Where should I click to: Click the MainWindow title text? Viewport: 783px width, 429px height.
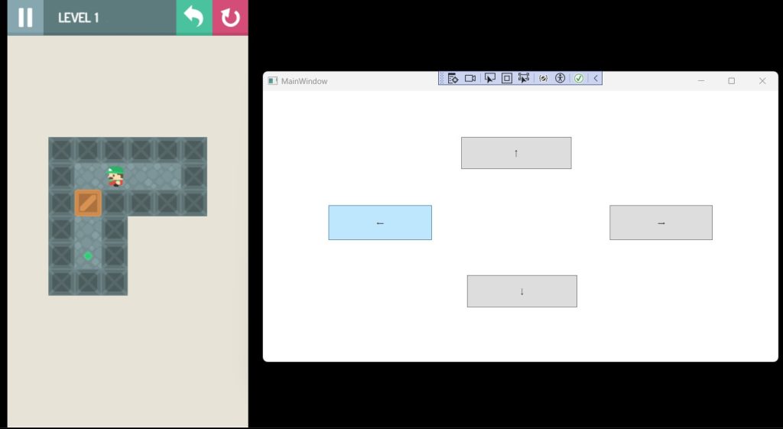[304, 81]
